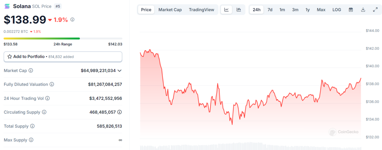
Task: Expand Market Cap details chevron
Action: (x=120, y=71)
